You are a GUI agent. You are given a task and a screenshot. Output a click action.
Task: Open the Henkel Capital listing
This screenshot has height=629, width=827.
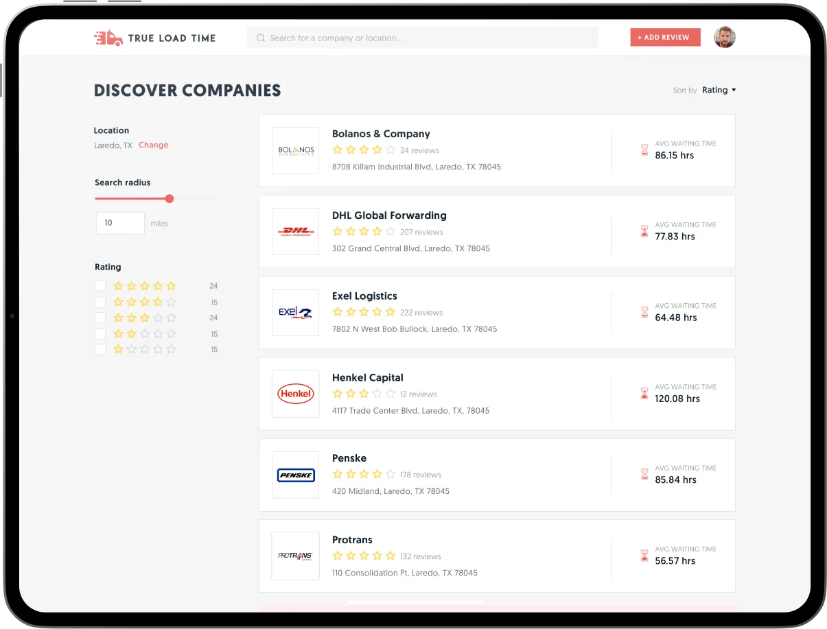[497, 394]
